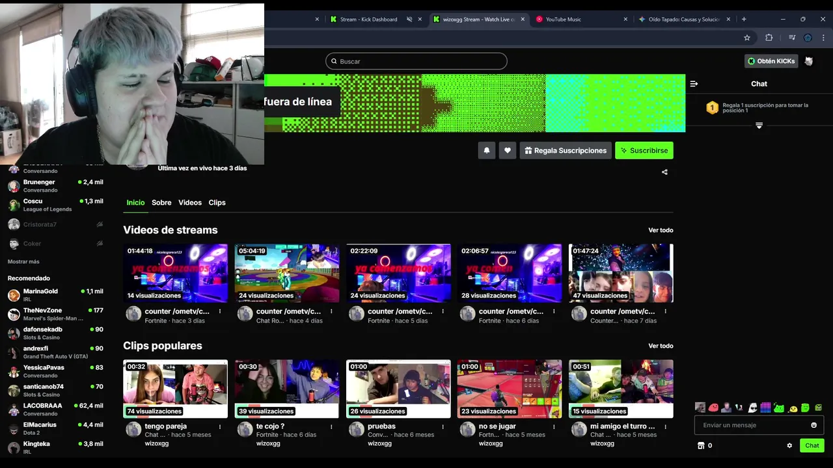Open the 05:04:19 stream video thumbnail
Viewport: 833px width, 468px height.
(287, 273)
